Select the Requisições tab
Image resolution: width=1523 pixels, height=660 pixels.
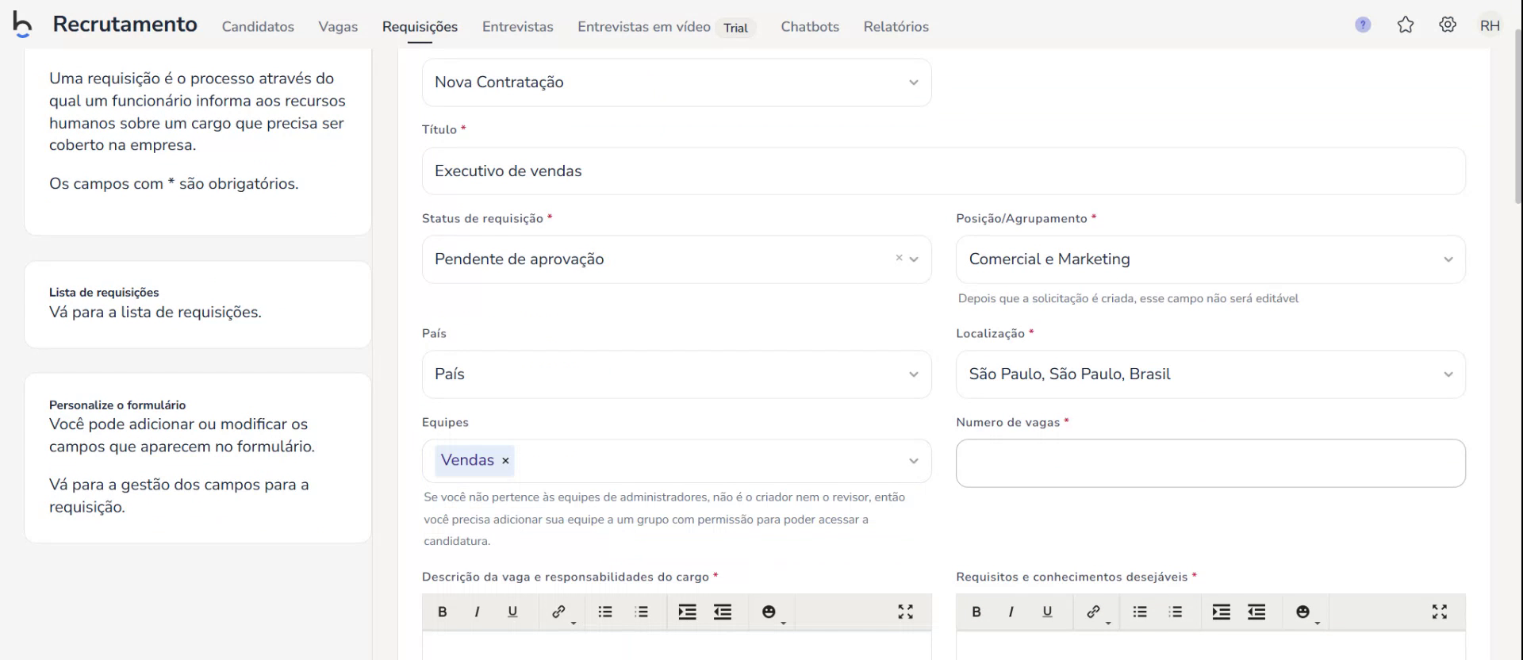(420, 26)
